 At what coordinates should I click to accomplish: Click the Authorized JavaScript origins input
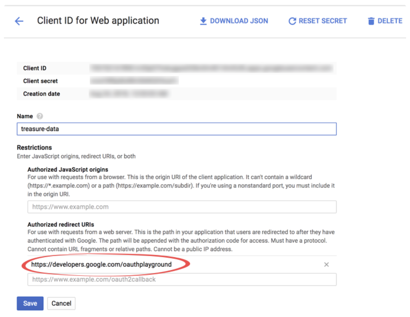pyautogui.click(x=182, y=207)
